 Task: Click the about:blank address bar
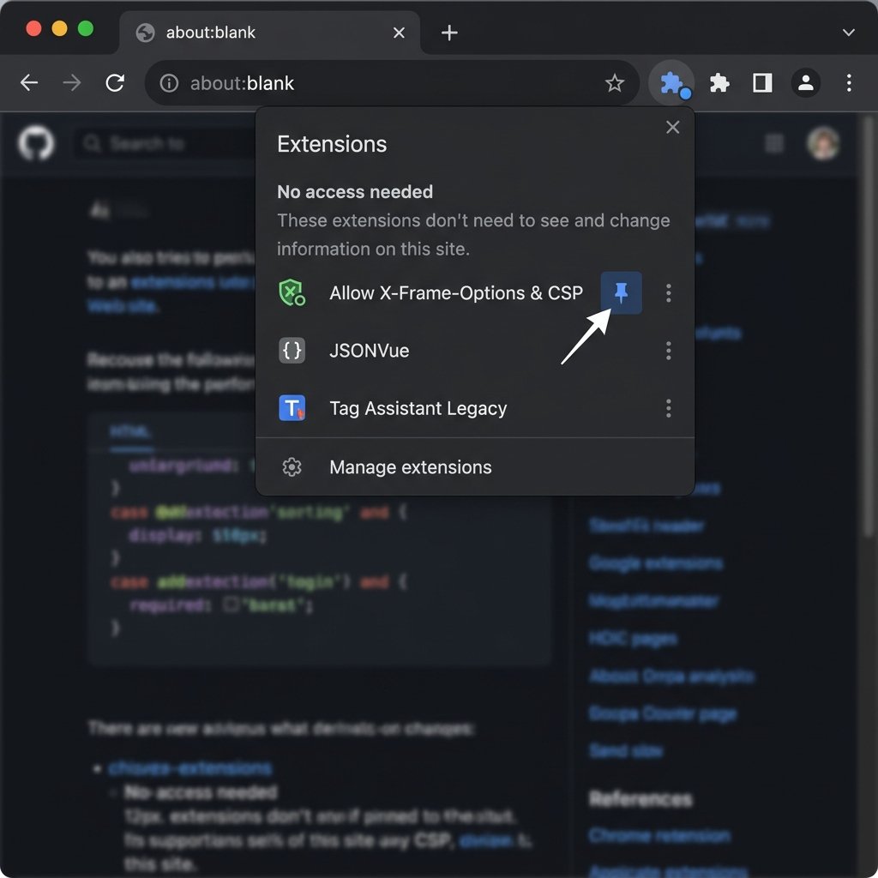point(392,83)
